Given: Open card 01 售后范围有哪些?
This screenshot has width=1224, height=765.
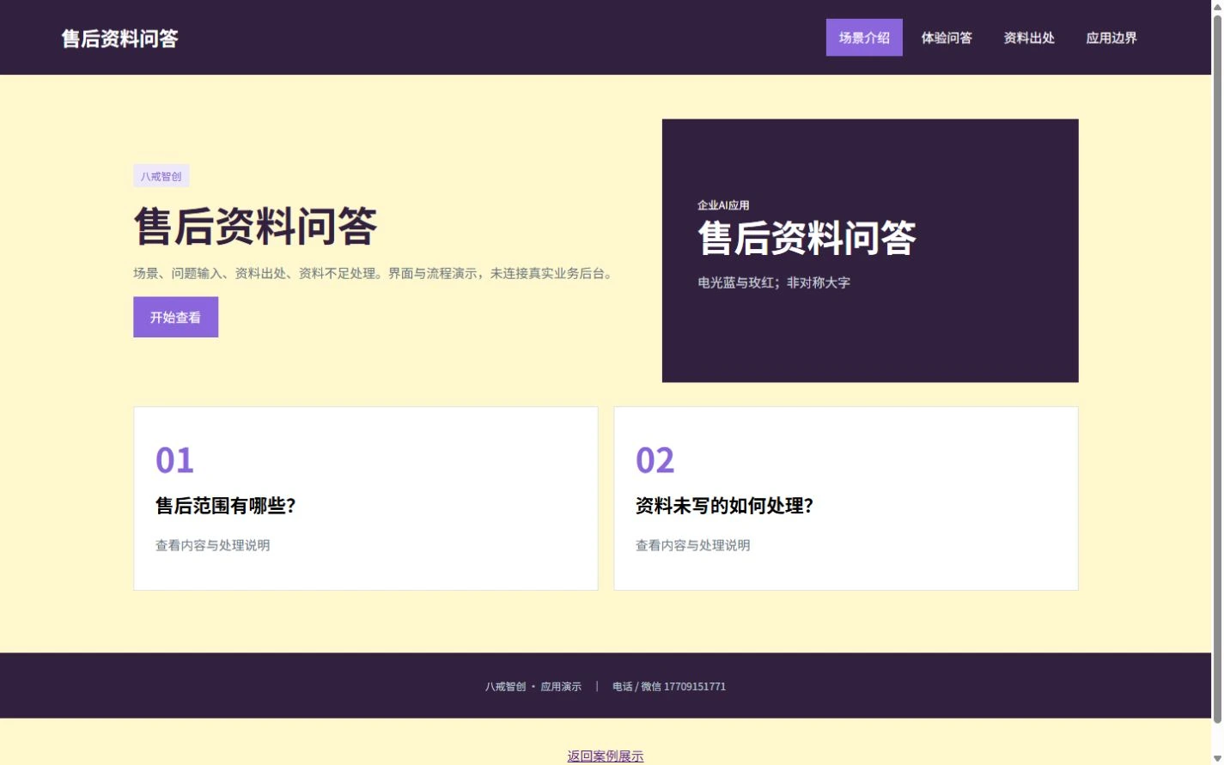Looking at the screenshot, I should point(366,498).
